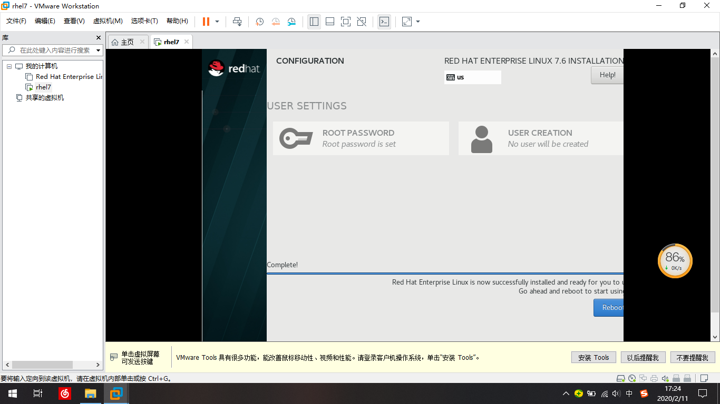Click the first USB device status icon
The height and width of the screenshot is (404, 720).
(x=676, y=378)
